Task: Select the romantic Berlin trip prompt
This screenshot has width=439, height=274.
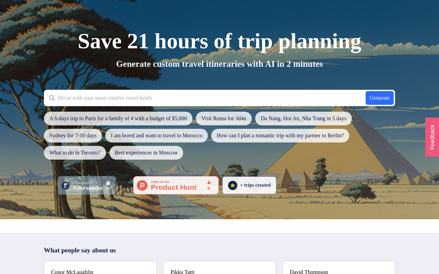Action: [x=280, y=135]
